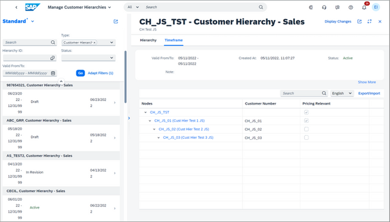390x222 pixels.
Task: Click the magnifier icon in shell search
Action: (x=261, y=7)
